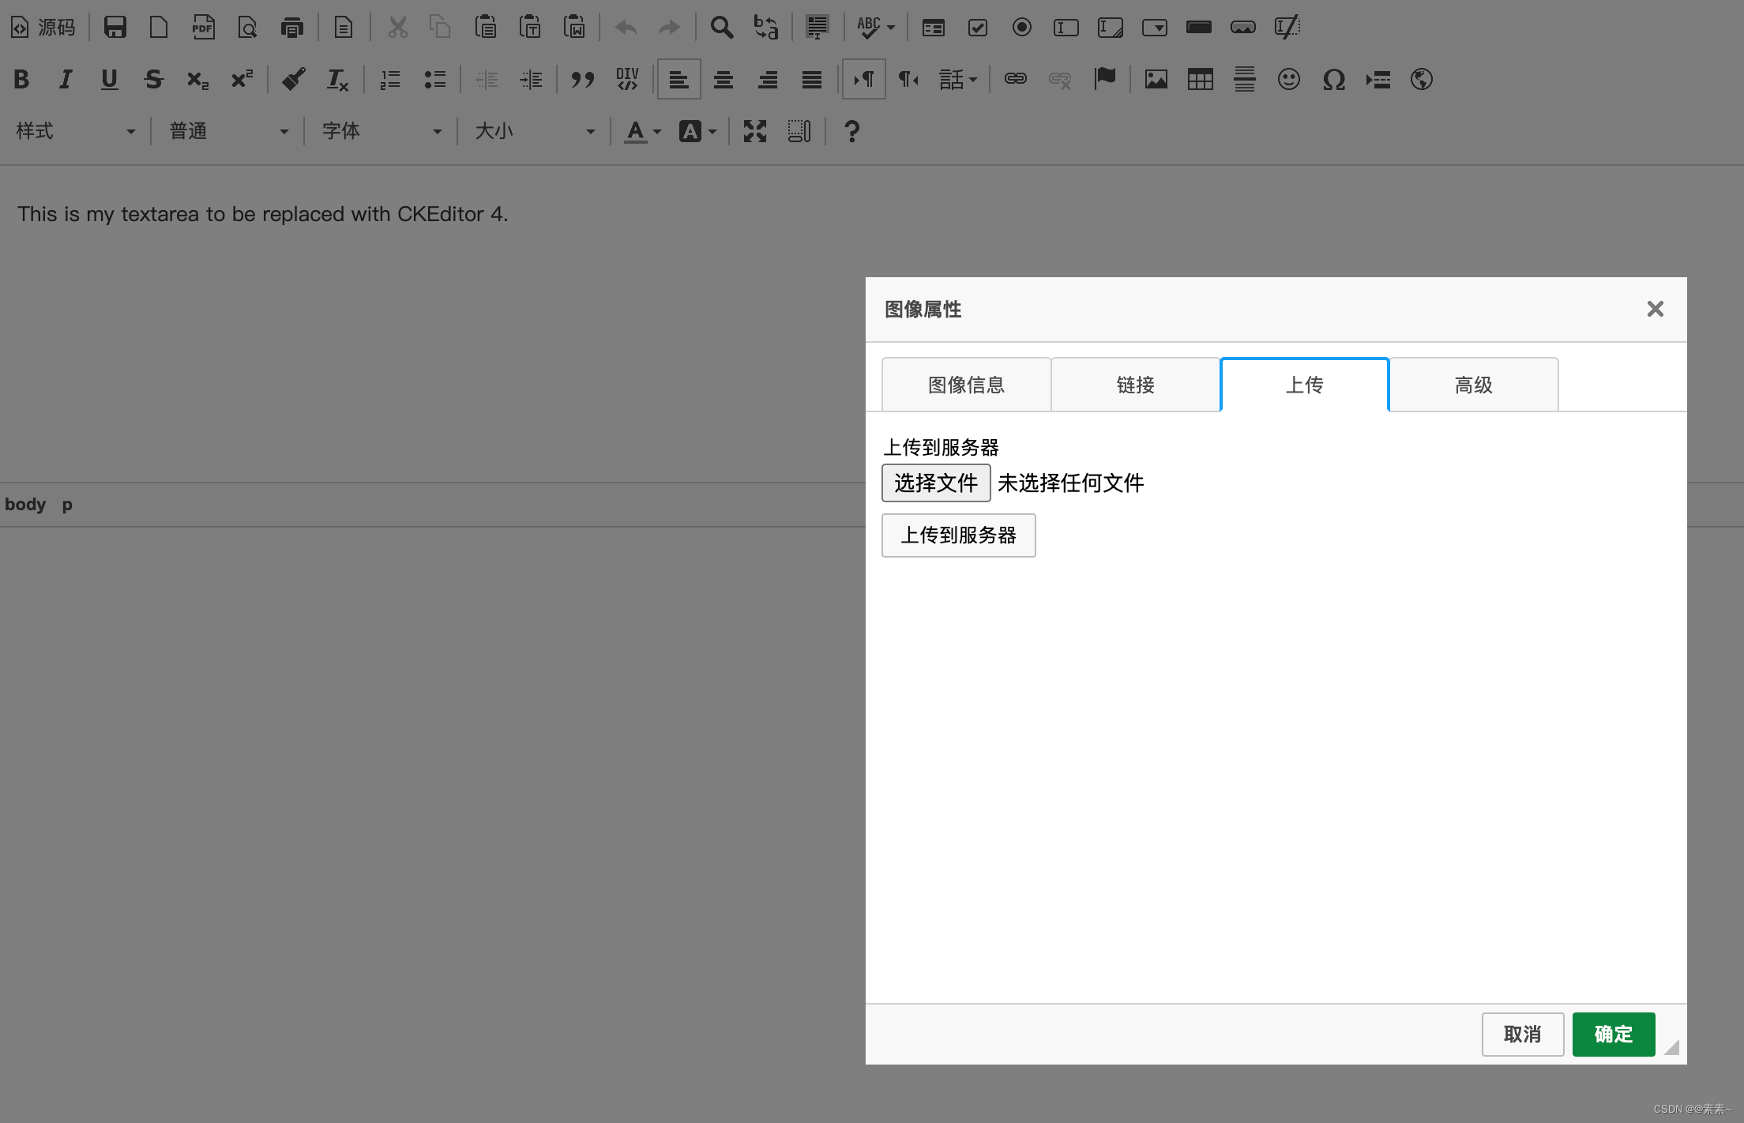Open the Find search icon
This screenshot has height=1123, width=1744.
click(721, 28)
